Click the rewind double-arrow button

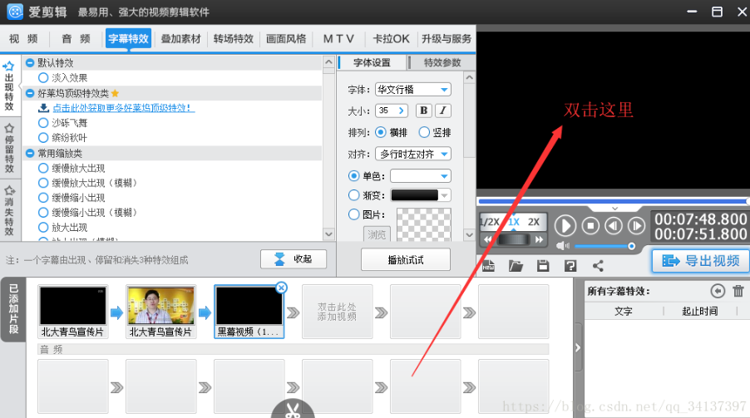pyautogui.click(x=488, y=239)
